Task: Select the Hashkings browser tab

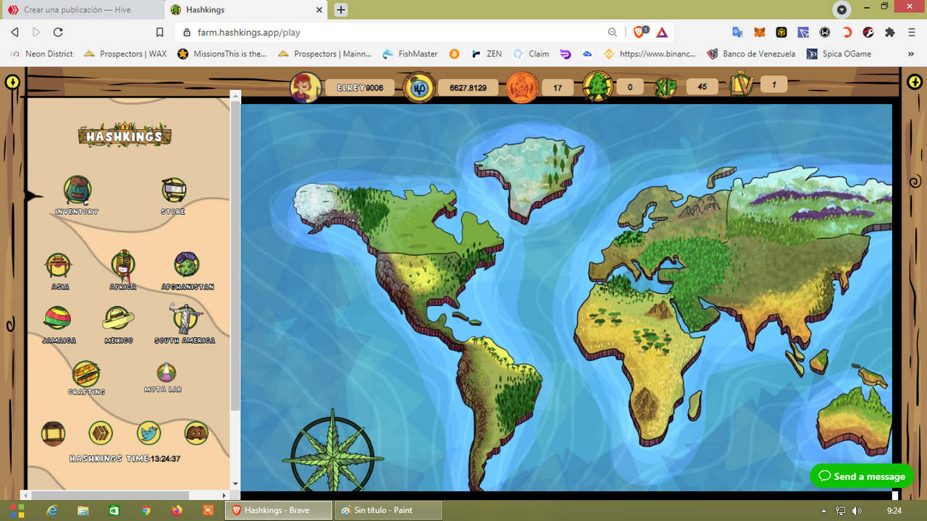Action: pyautogui.click(x=246, y=10)
